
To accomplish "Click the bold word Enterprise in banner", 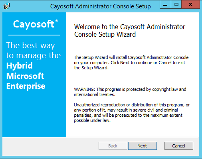I will click(26, 86).
